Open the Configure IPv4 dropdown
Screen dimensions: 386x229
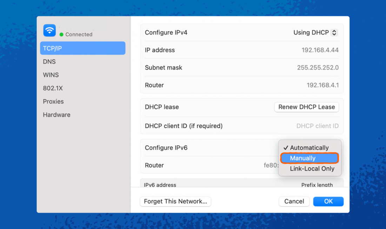(x=315, y=32)
